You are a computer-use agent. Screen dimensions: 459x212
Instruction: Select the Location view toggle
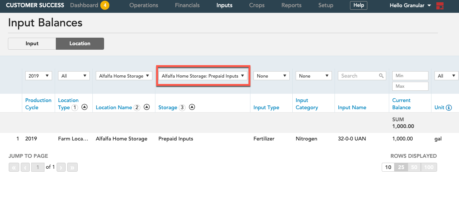80,44
